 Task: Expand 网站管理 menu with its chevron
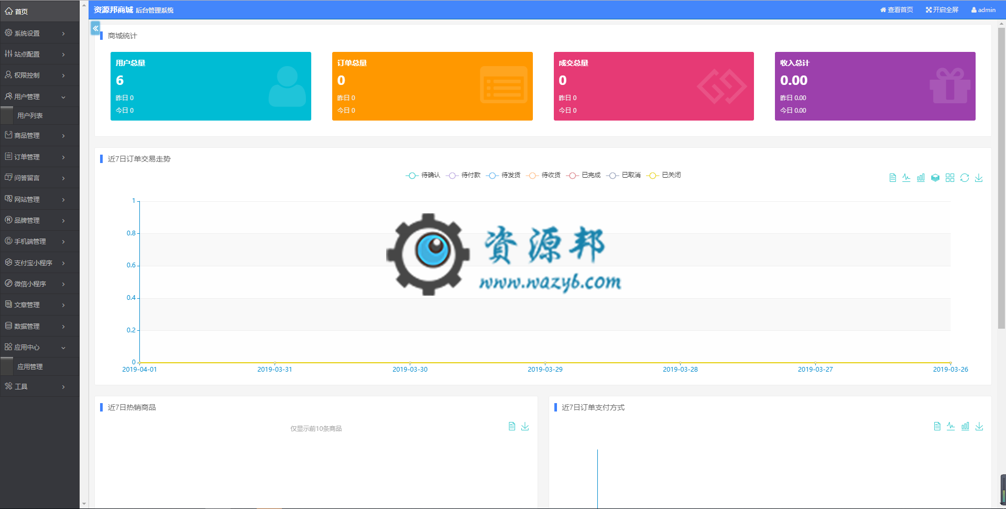[63, 200]
